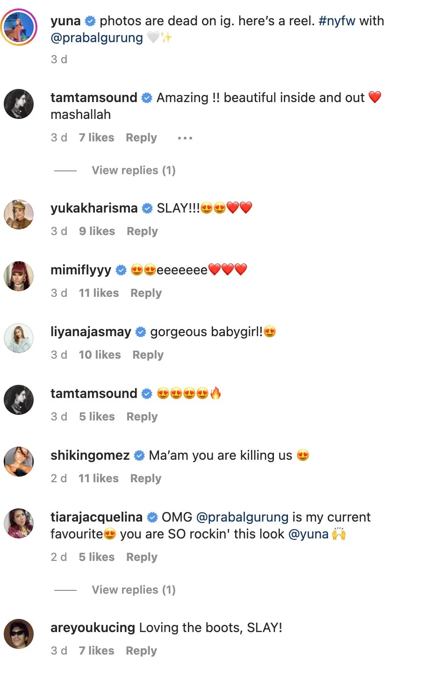Click areyoukucing's profile avatar
The height and width of the screenshot is (677, 431).
click(19, 634)
